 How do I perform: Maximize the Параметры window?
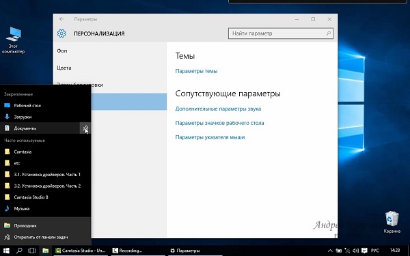(x=313, y=19)
